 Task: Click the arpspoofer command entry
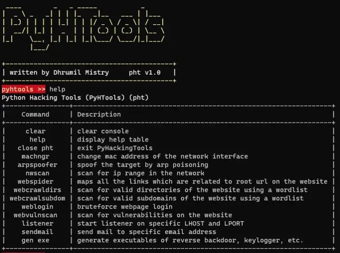pyautogui.click(x=37, y=165)
